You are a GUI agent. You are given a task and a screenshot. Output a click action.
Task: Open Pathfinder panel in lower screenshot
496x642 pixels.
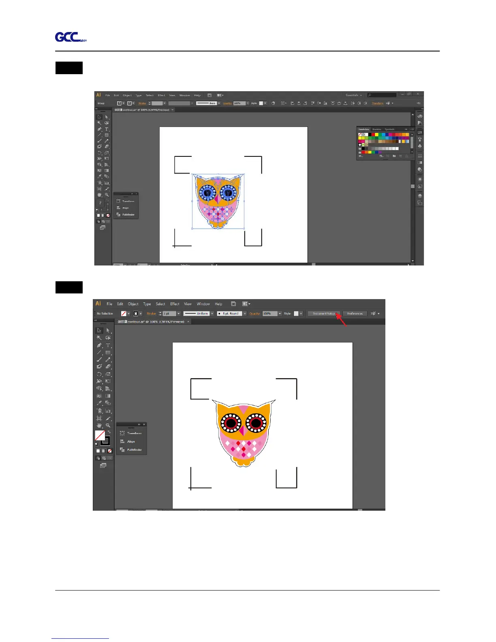point(131,450)
